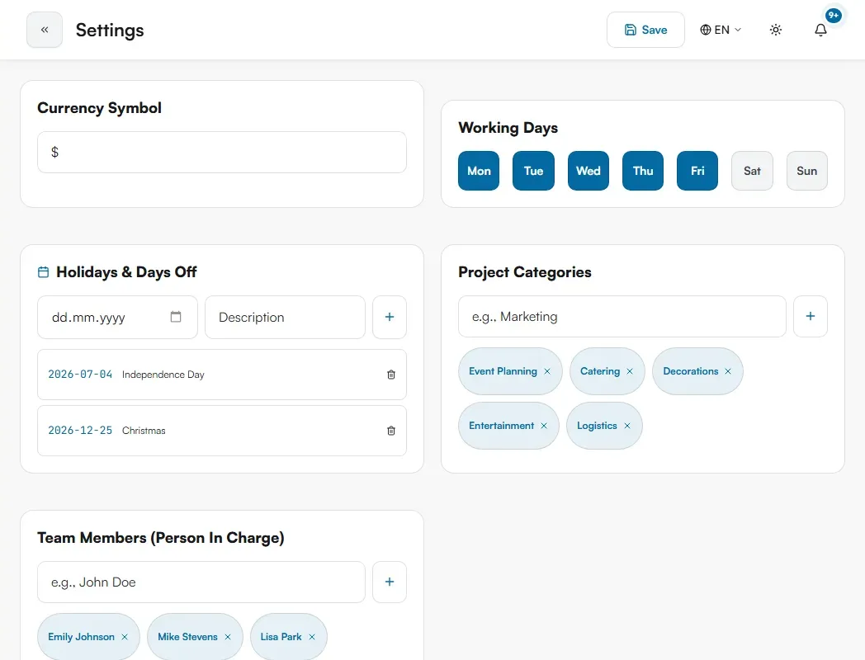Toggle Fri working day
This screenshot has width=865, height=660.
point(697,171)
